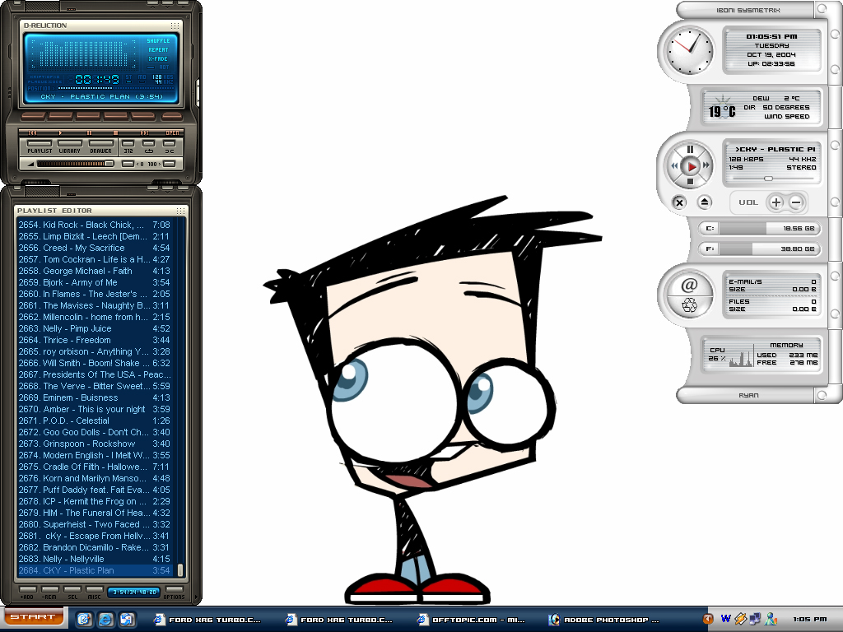The image size is (843, 632).
Task: Switch to Adobe Photoshop taskbar window
Action: (605, 620)
